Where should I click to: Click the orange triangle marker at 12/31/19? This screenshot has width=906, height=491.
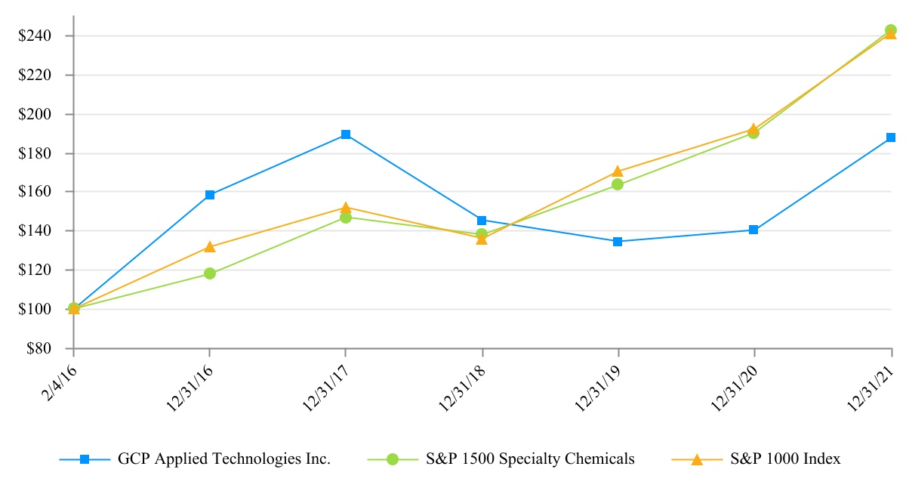pos(618,171)
